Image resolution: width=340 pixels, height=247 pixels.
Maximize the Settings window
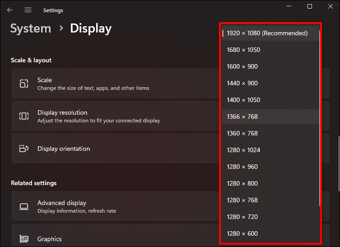click(x=310, y=6)
